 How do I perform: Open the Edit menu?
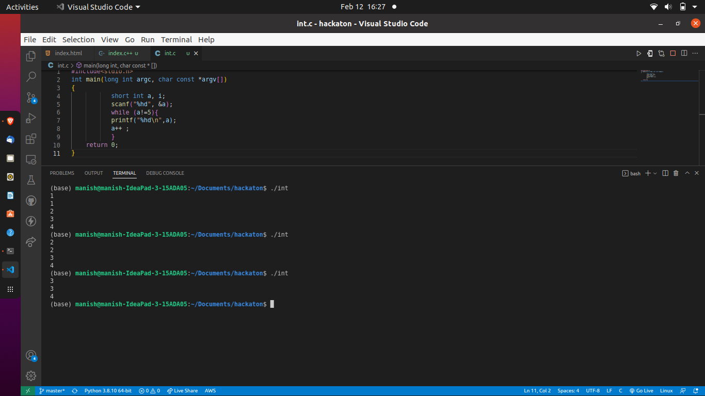pos(49,39)
